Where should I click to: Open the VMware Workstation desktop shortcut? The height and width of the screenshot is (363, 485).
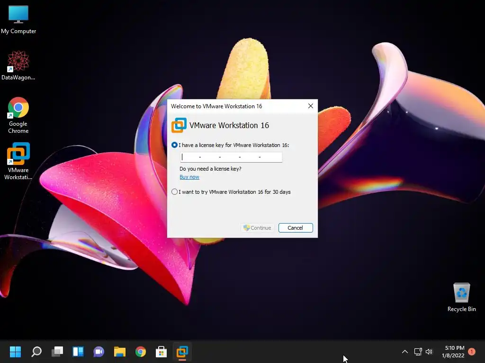tap(18, 161)
